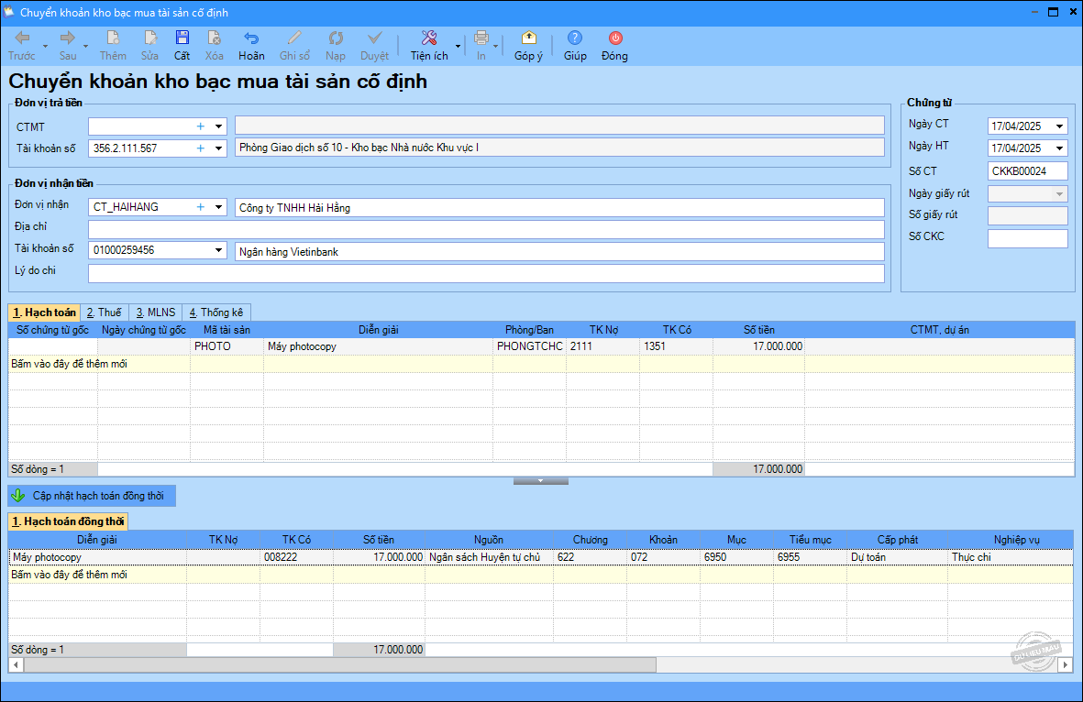
Task: Close the form with Đóng icon
Action: 614,46
